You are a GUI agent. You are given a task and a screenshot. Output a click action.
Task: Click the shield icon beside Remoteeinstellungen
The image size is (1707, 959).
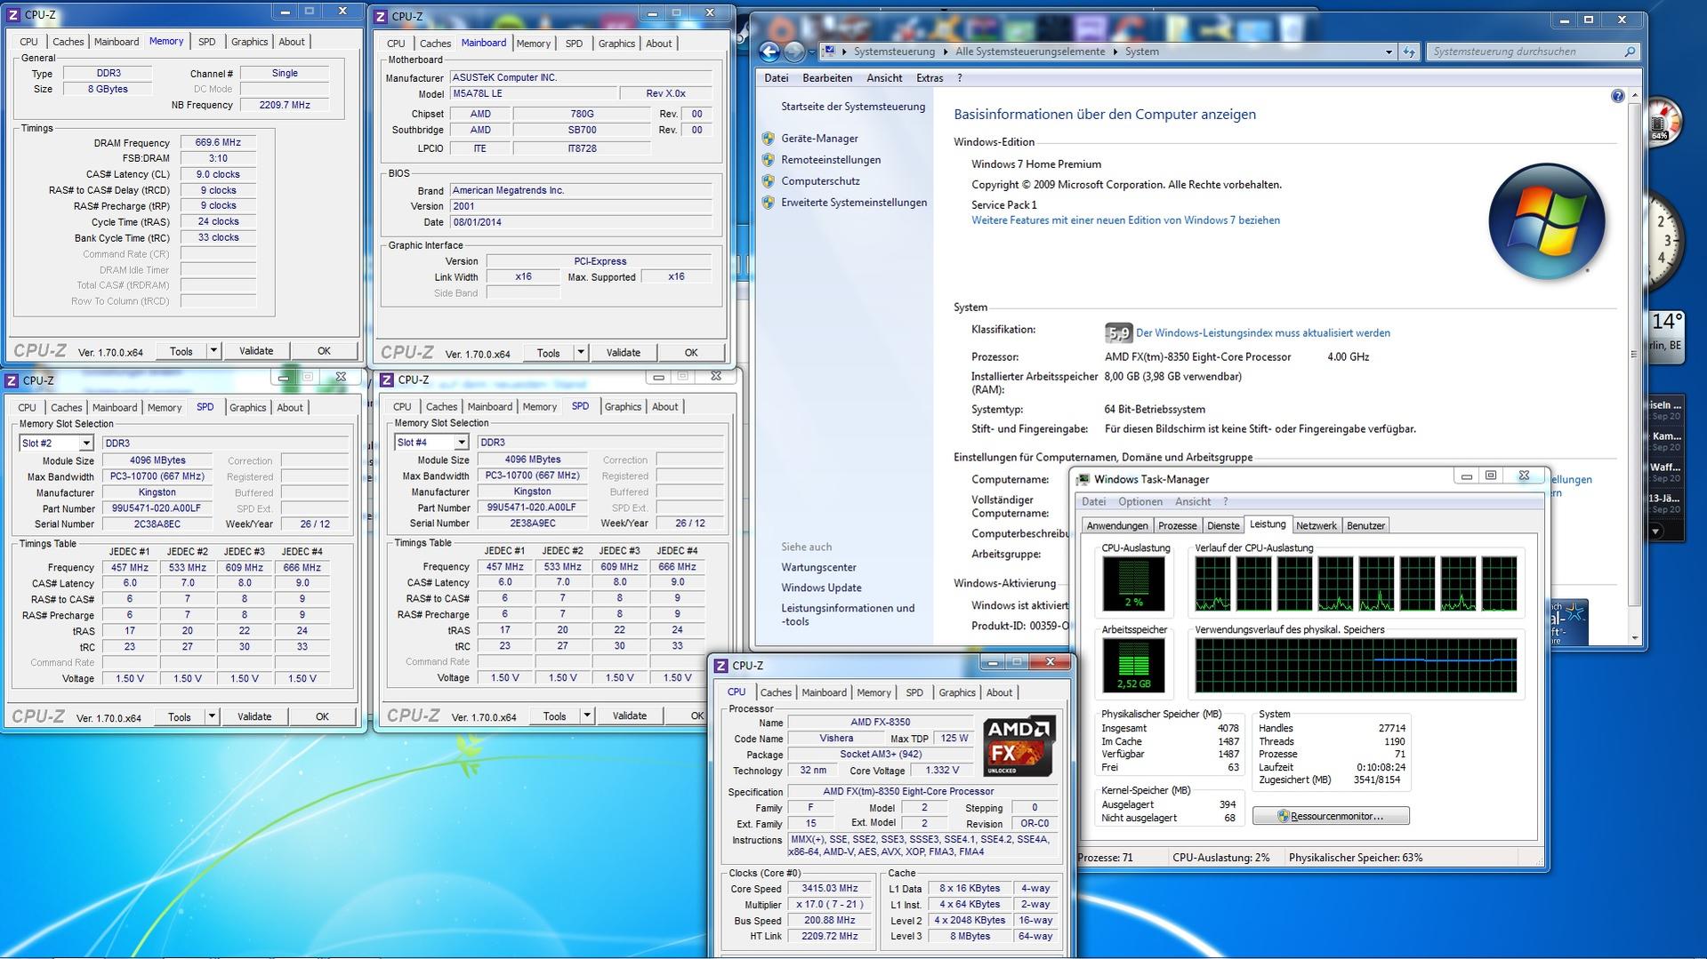[x=769, y=160]
